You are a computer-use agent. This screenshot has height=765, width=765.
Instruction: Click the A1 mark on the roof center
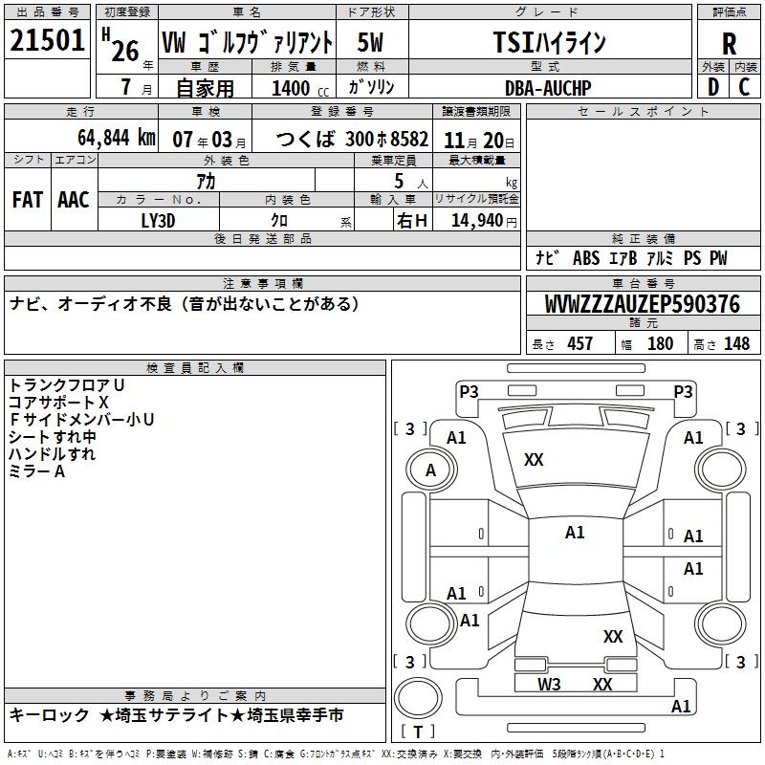pos(575,533)
